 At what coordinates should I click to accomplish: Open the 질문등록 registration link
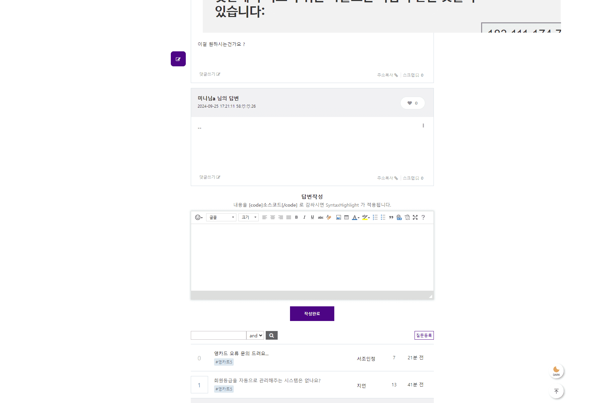[x=424, y=335]
